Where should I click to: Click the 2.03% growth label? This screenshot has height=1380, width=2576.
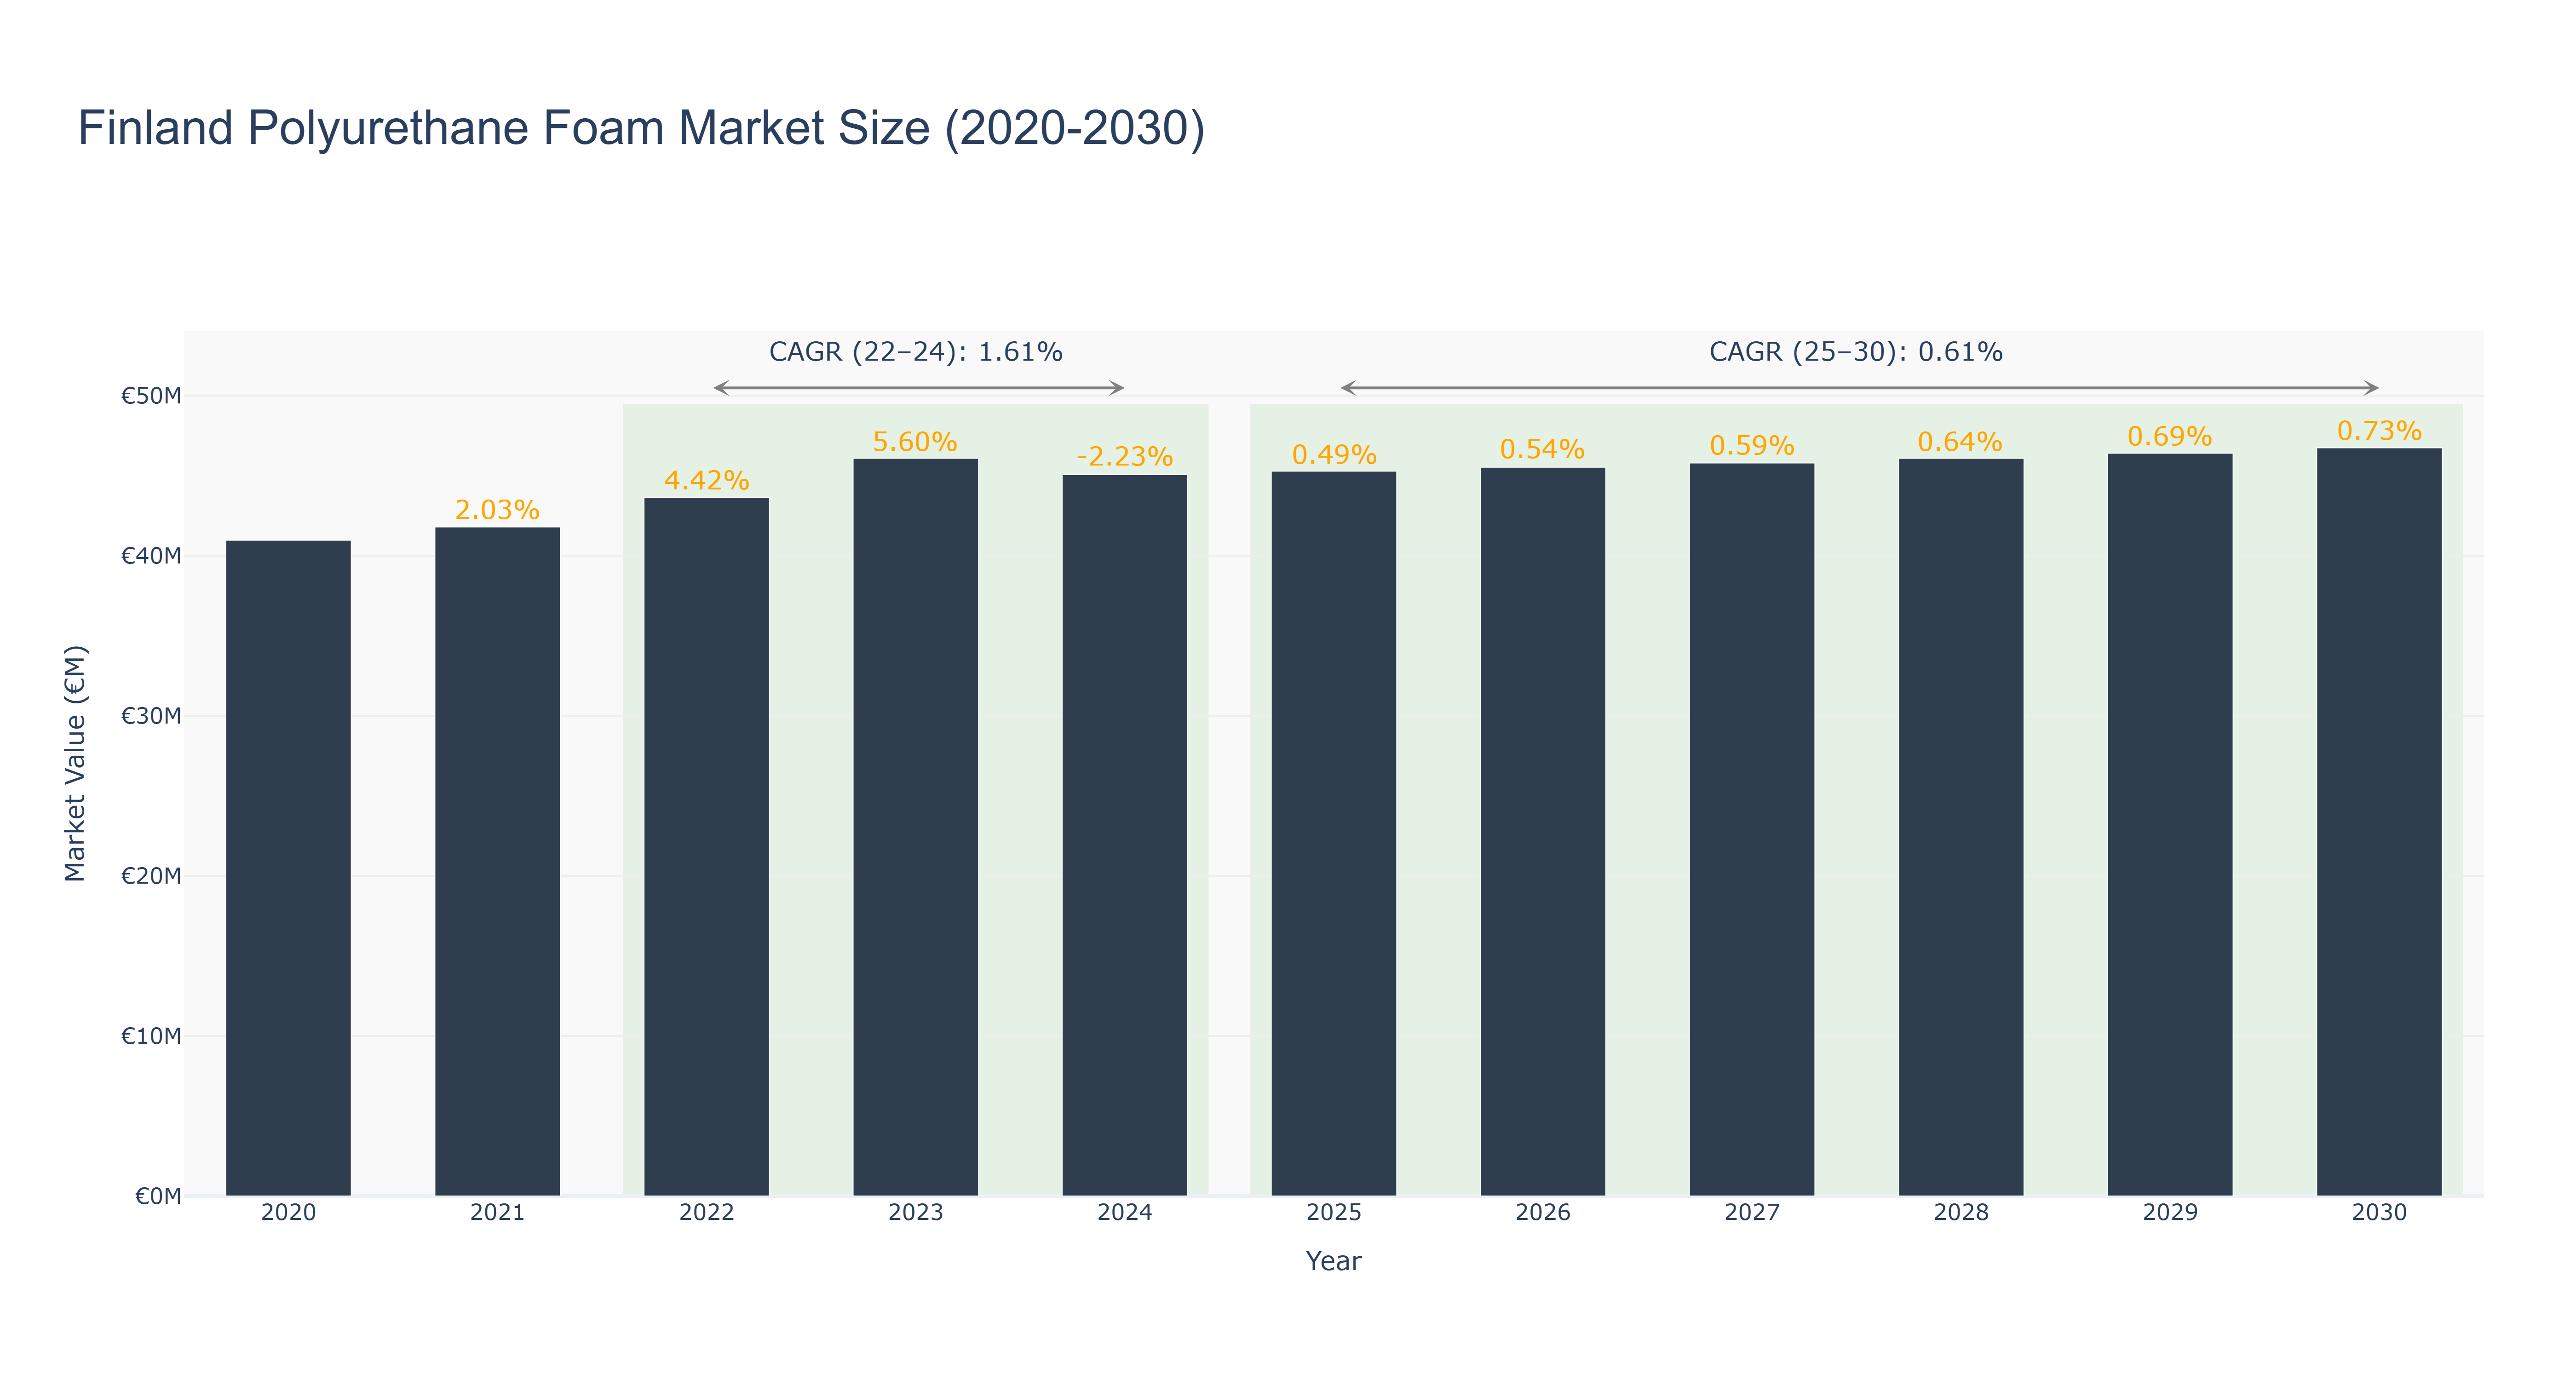[x=497, y=510]
